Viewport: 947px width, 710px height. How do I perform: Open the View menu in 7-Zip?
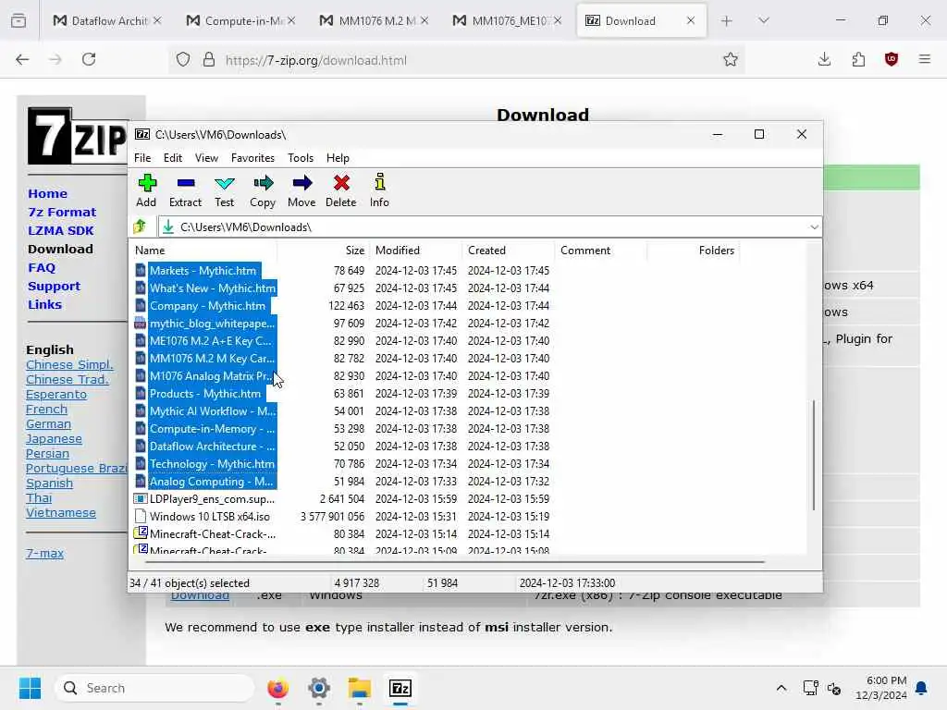coord(206,157)
